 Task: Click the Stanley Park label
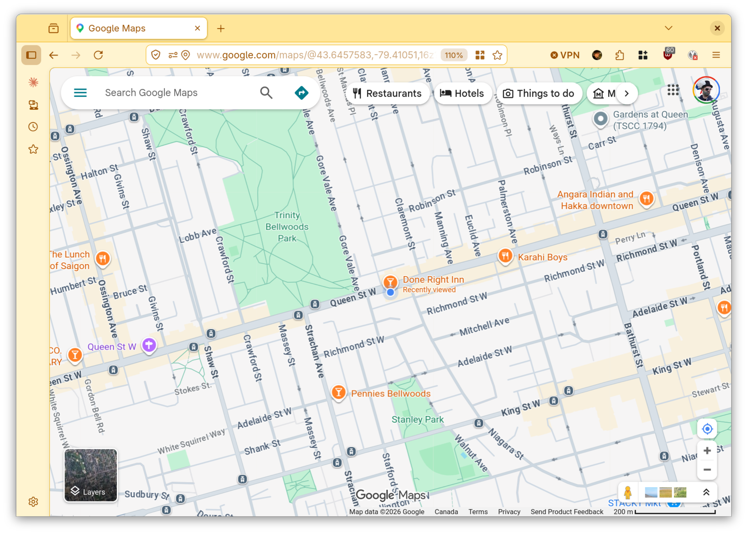tap(417, 419)
